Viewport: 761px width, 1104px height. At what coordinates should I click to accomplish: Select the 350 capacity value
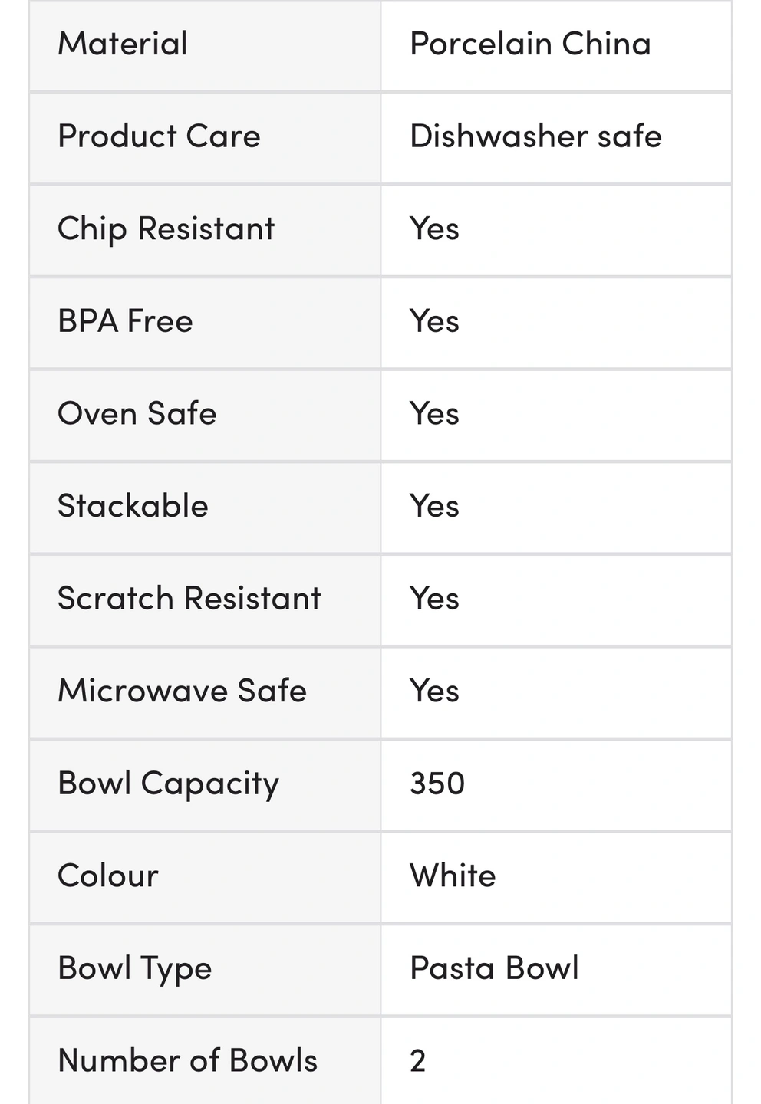[x=437, y=784]
